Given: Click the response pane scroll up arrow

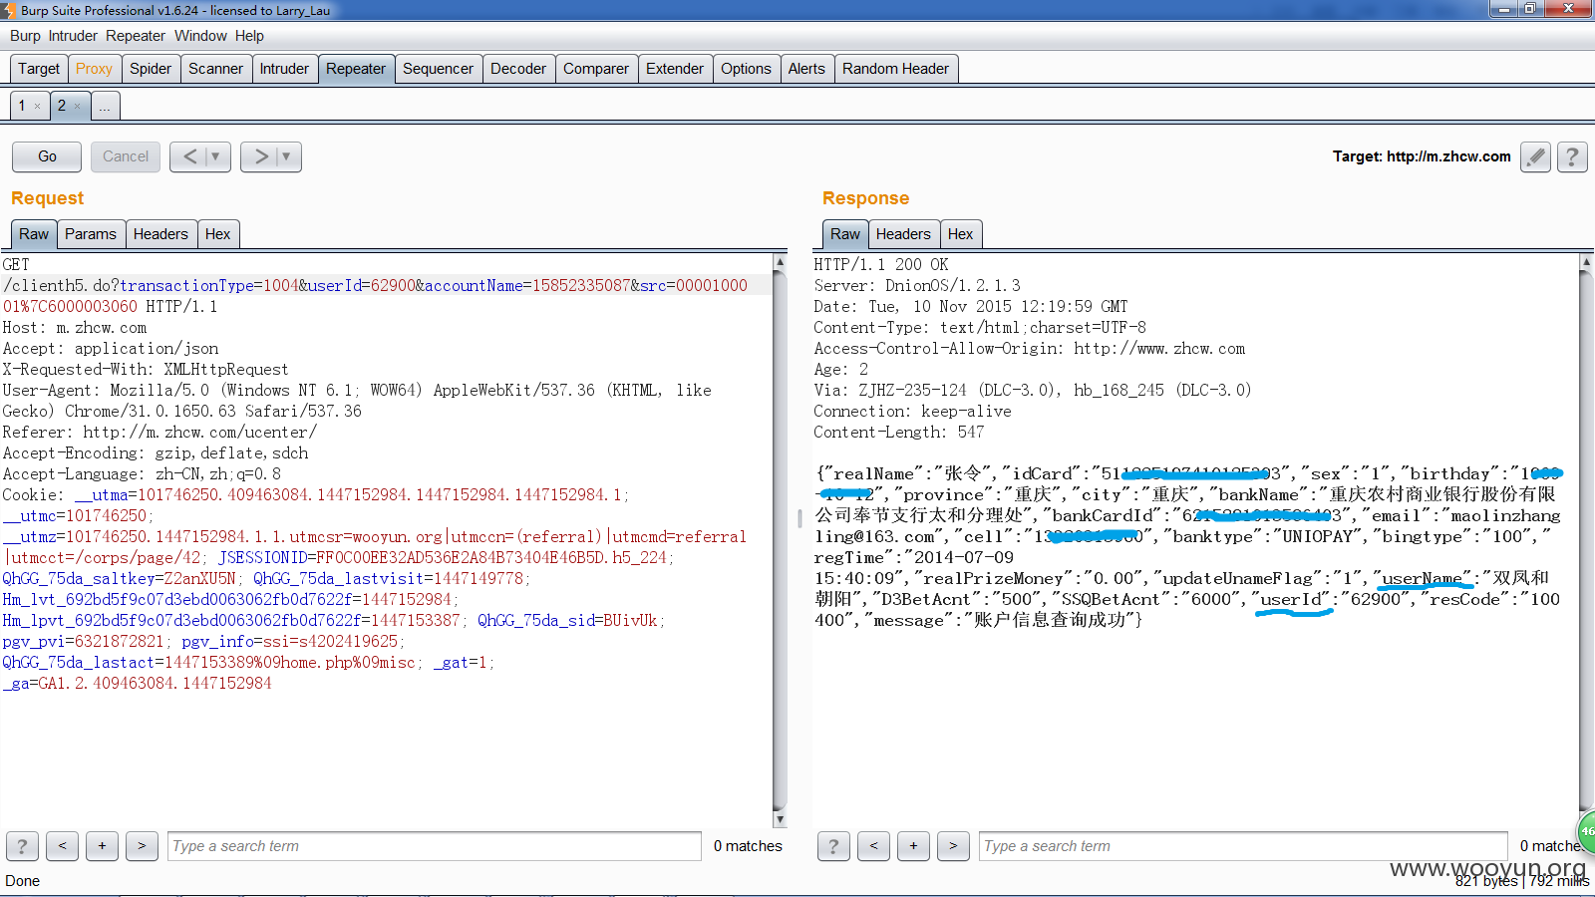Looking at the screenshot, I should point(1586,262).
